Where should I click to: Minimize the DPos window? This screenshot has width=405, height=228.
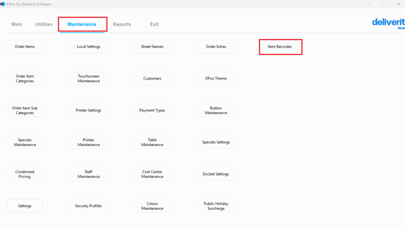tap(369, 4)
